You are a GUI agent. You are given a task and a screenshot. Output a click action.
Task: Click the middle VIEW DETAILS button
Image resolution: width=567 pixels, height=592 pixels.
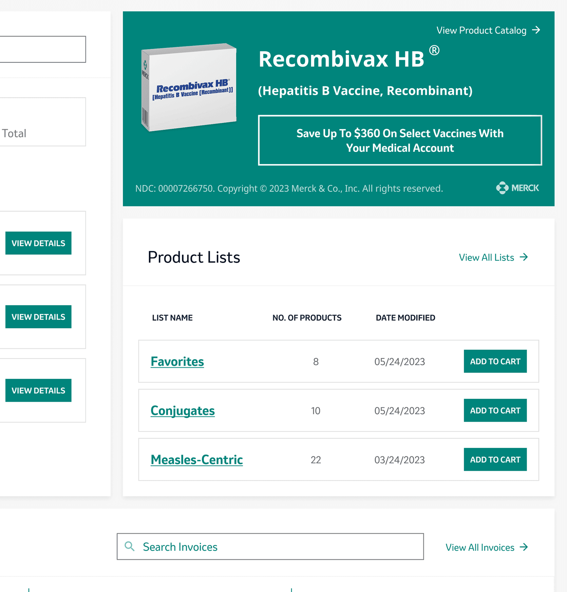[38, 317]
